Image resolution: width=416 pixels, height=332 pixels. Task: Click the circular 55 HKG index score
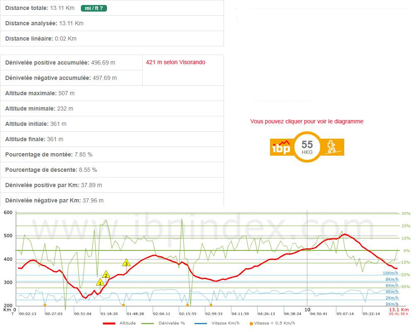pos(307,147)
